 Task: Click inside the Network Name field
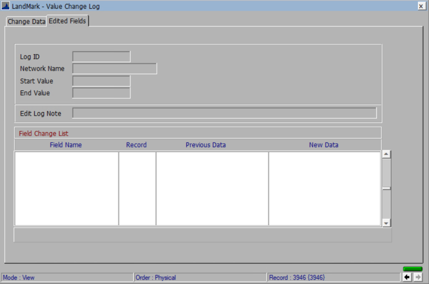[x=114, y=68]
